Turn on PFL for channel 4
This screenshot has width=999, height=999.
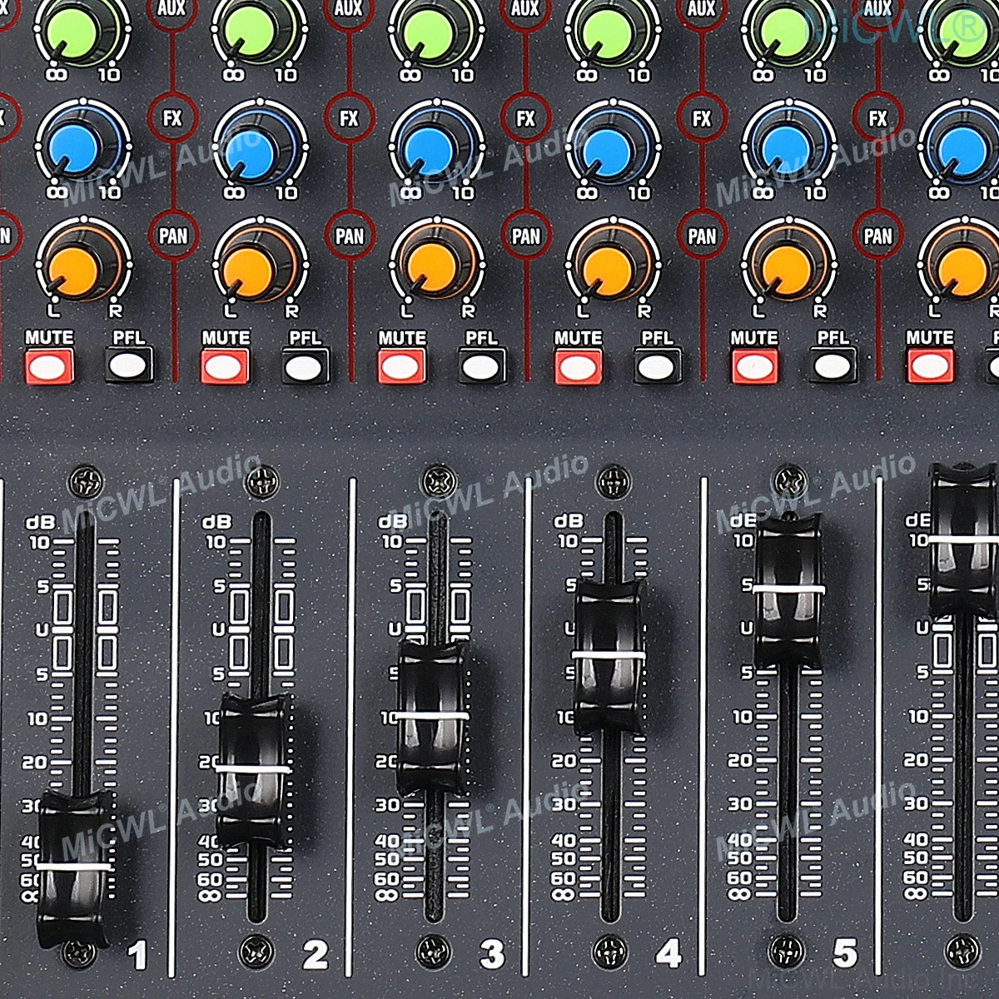click(x=658, y=365)
